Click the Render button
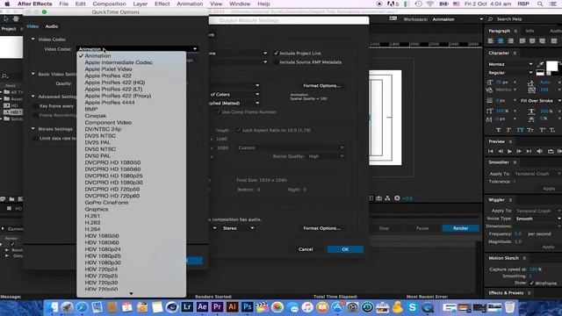 coord(460,228)
